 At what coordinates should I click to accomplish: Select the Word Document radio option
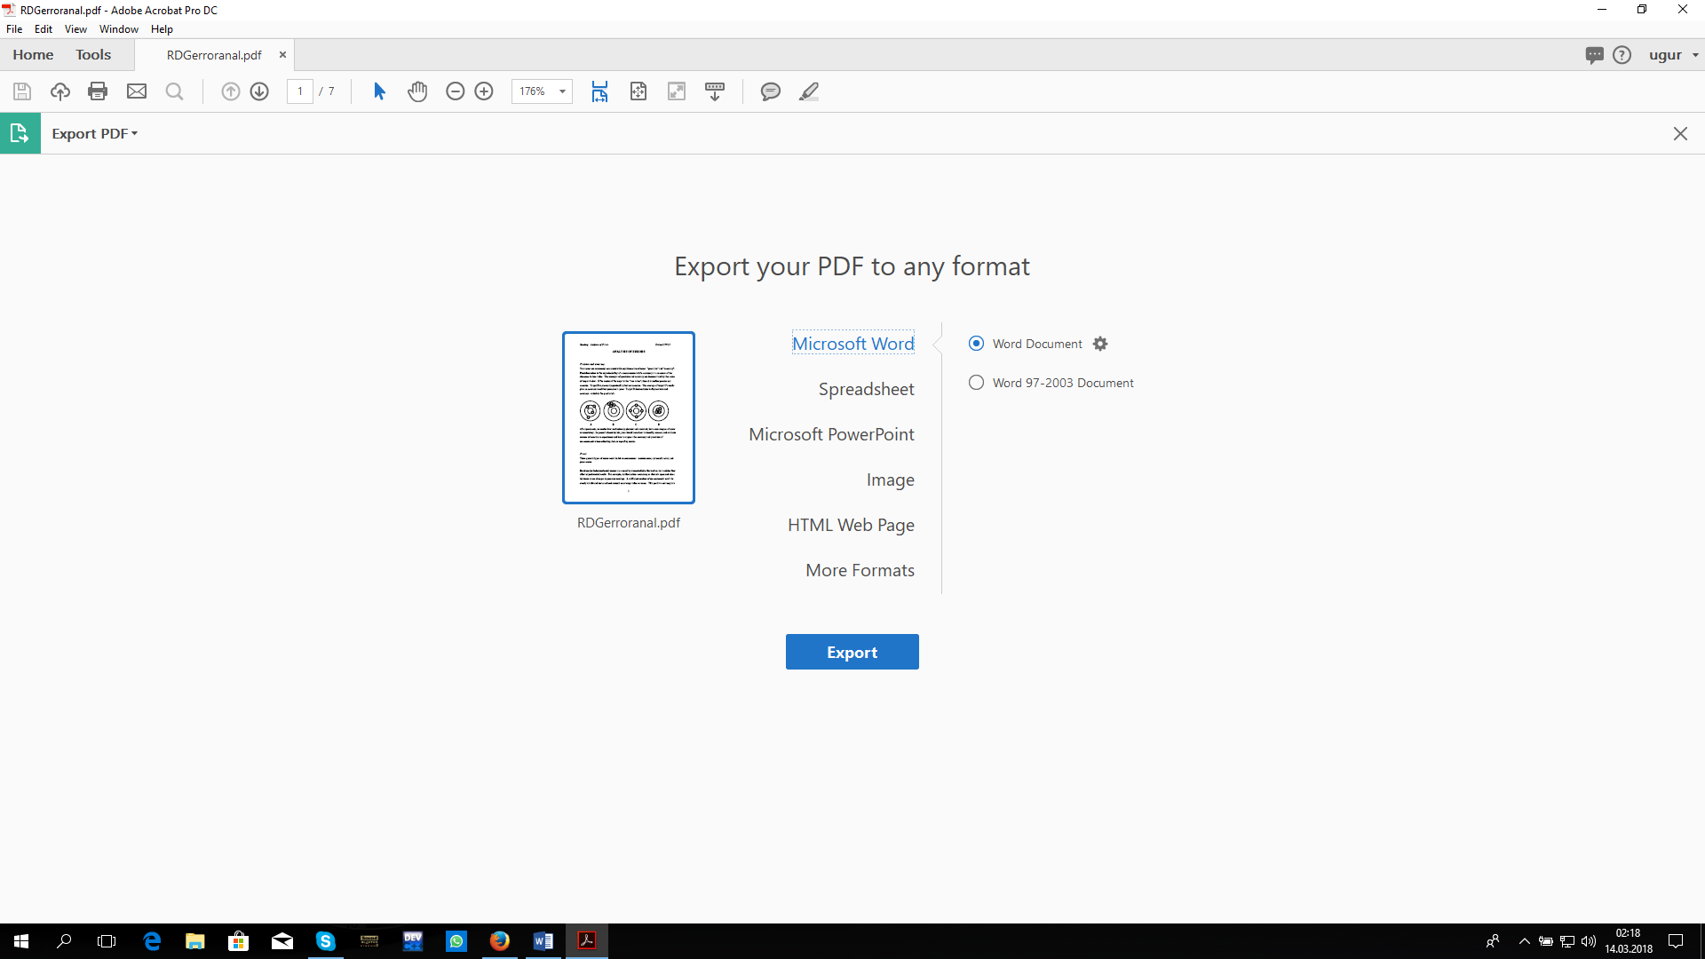(x=976, y=344)
